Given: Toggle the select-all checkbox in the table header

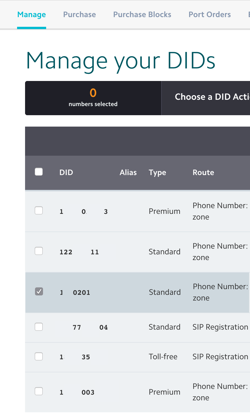Looking at the screenshot, I should pyautogui.click(x=39, y=172).
